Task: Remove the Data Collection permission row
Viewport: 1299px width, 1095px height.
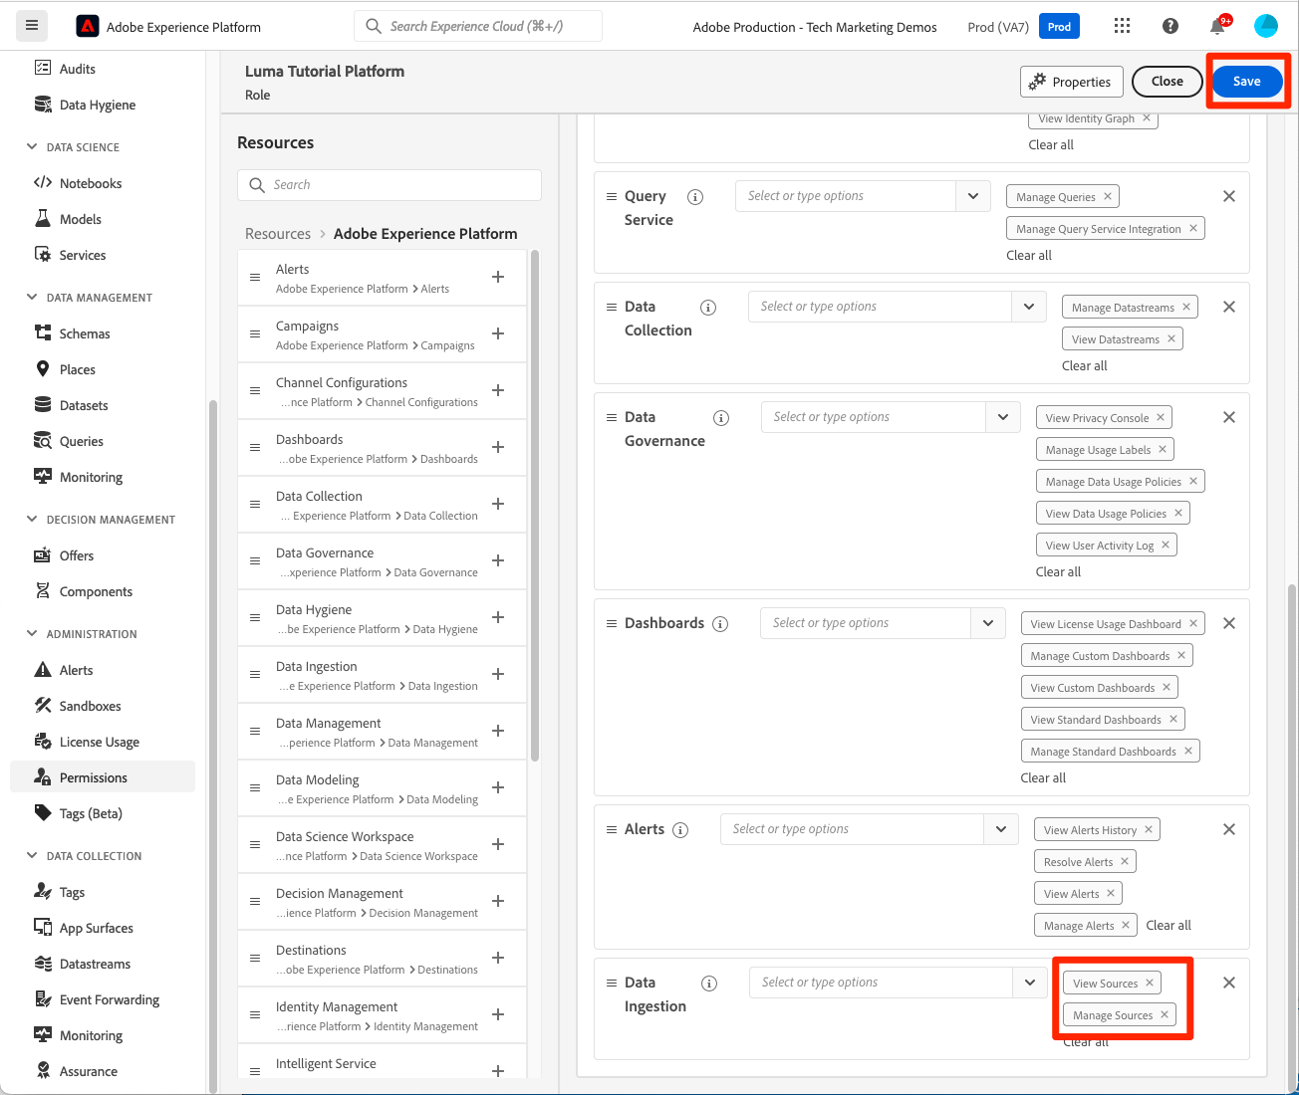Action: (1229, 307)
